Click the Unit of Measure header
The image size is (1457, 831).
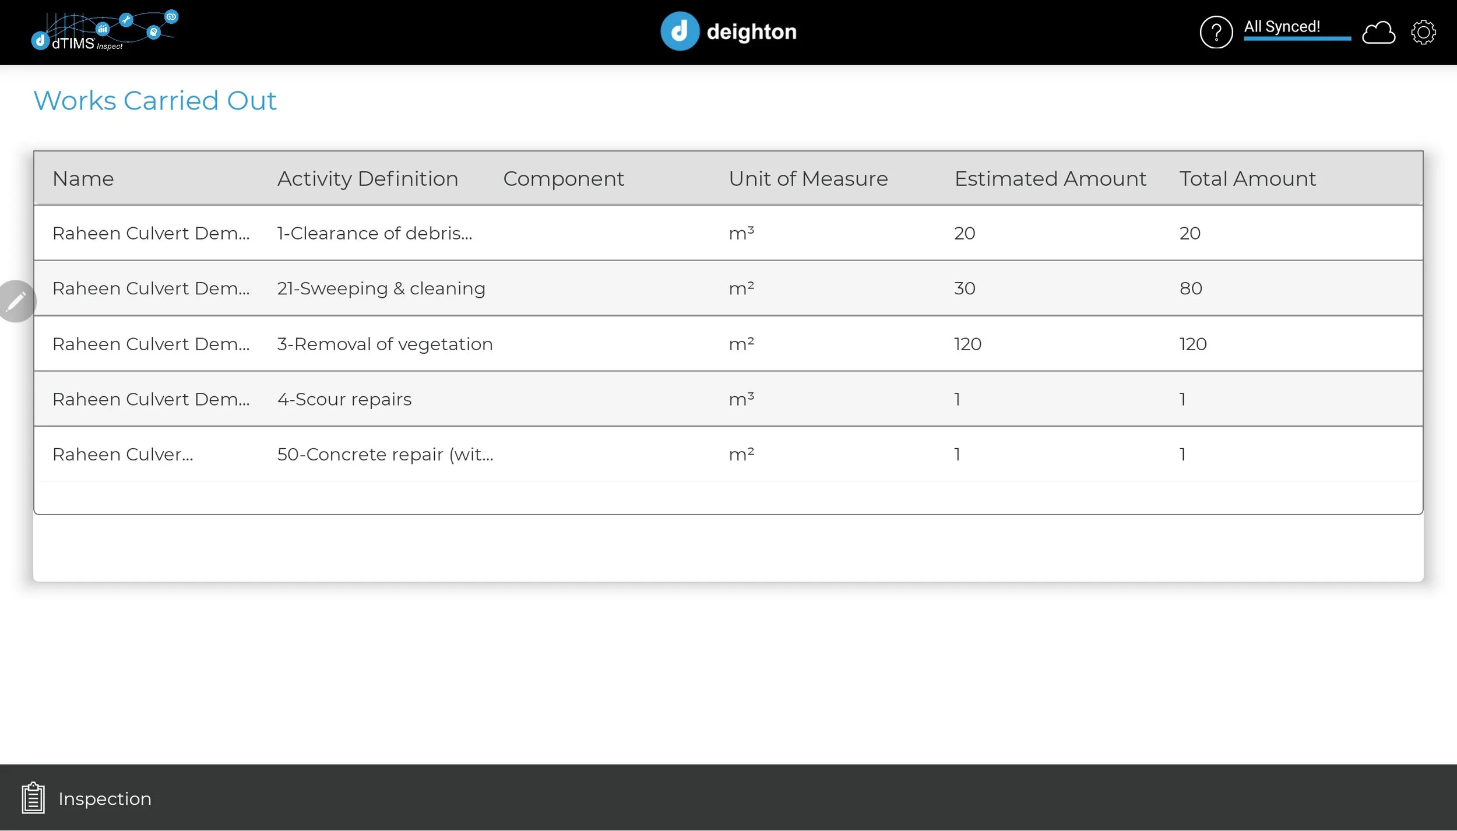pos(808,179)
